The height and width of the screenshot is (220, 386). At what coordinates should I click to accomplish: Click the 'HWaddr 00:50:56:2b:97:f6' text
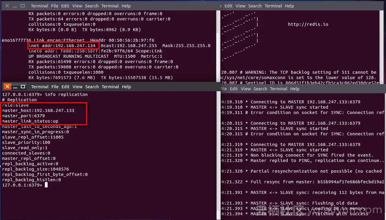[122, 40]
